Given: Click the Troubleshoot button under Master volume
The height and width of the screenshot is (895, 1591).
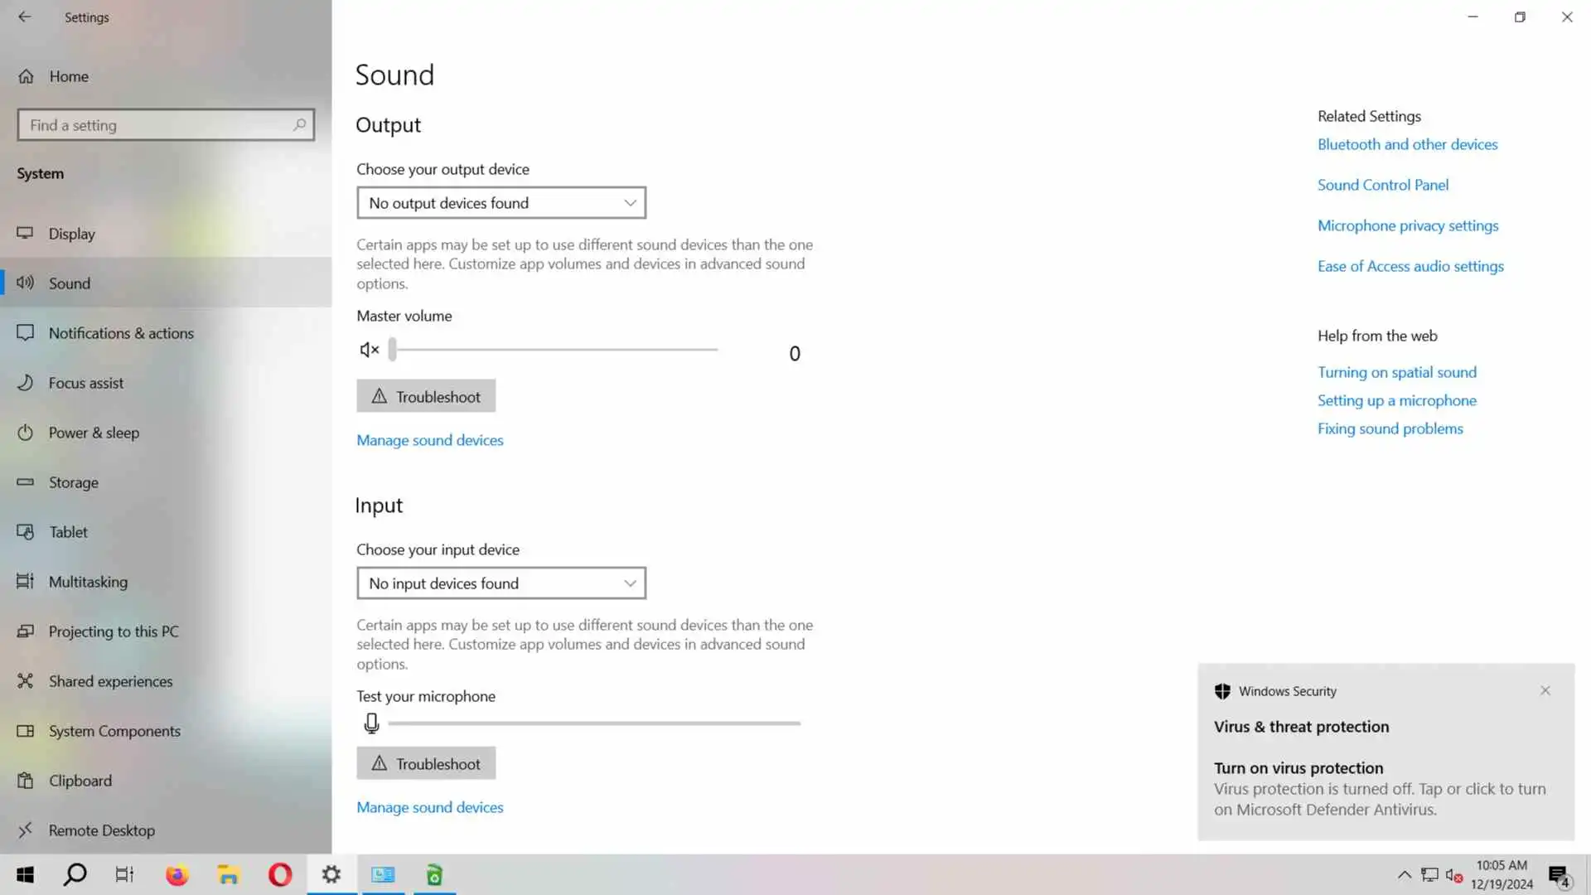Looking at the screenshot, I should [426, 396].
